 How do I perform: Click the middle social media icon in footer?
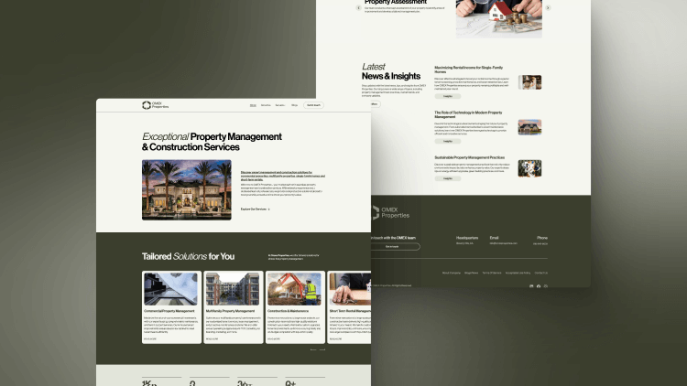(539, 286)
